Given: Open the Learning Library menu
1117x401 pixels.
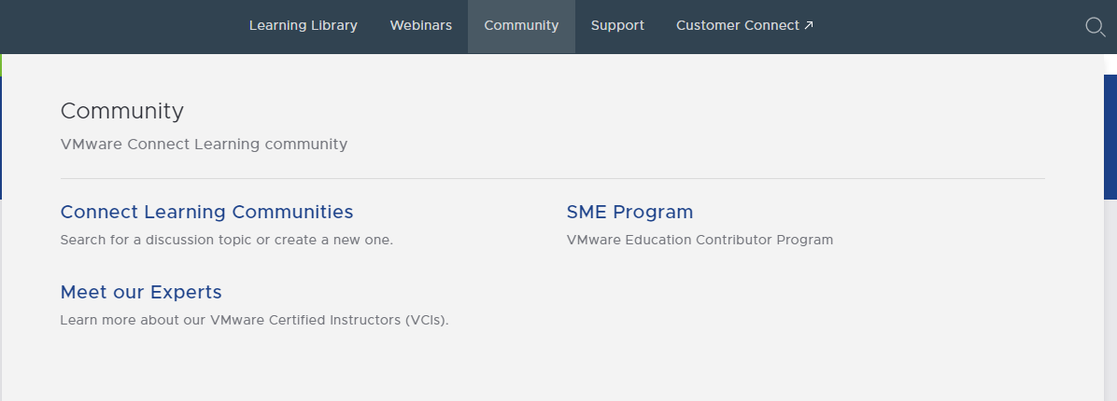Looking at the screenshot, I should [x=303, y=25].
